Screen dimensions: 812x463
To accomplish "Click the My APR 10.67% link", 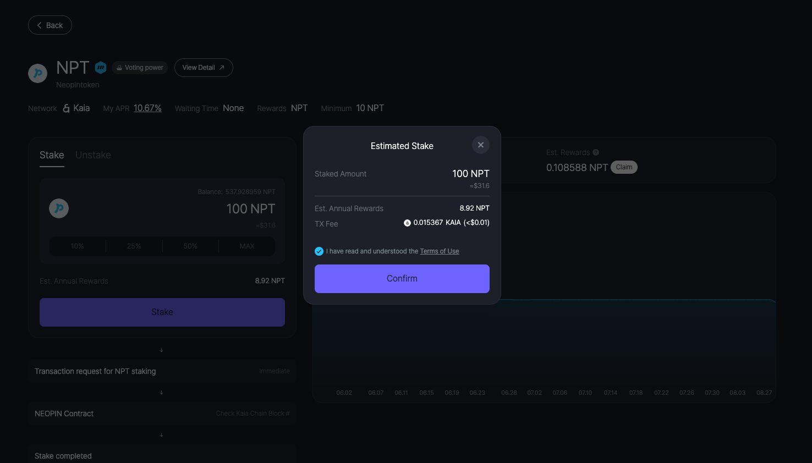I will tap(147, 108).
